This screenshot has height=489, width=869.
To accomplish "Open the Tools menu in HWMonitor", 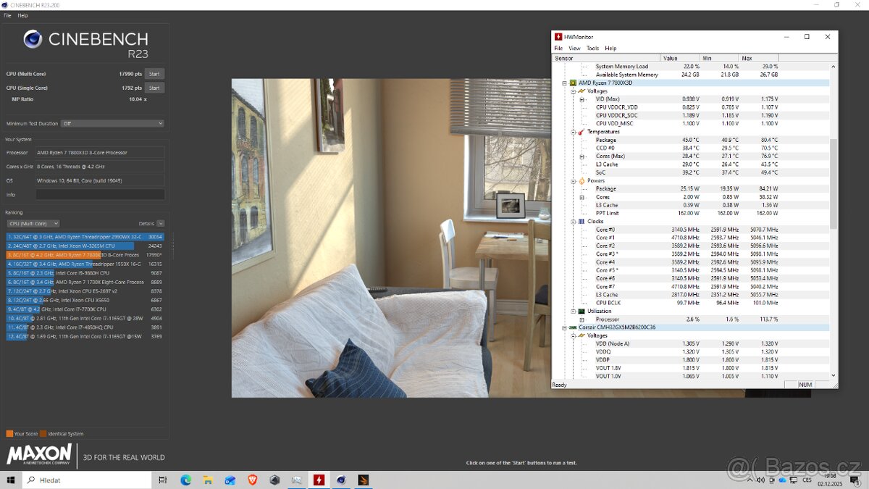I will [593, 48].
